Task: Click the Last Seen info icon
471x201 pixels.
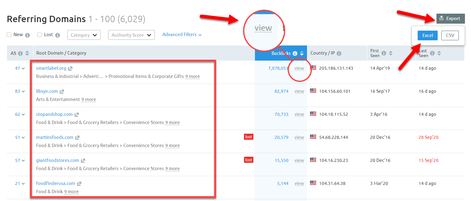Action: click(432, 53)
